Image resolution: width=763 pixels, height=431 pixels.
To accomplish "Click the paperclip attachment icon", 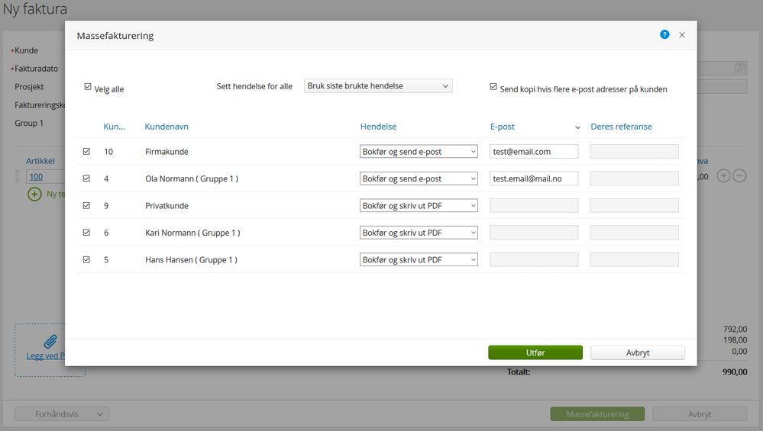I will click(50, 341).
